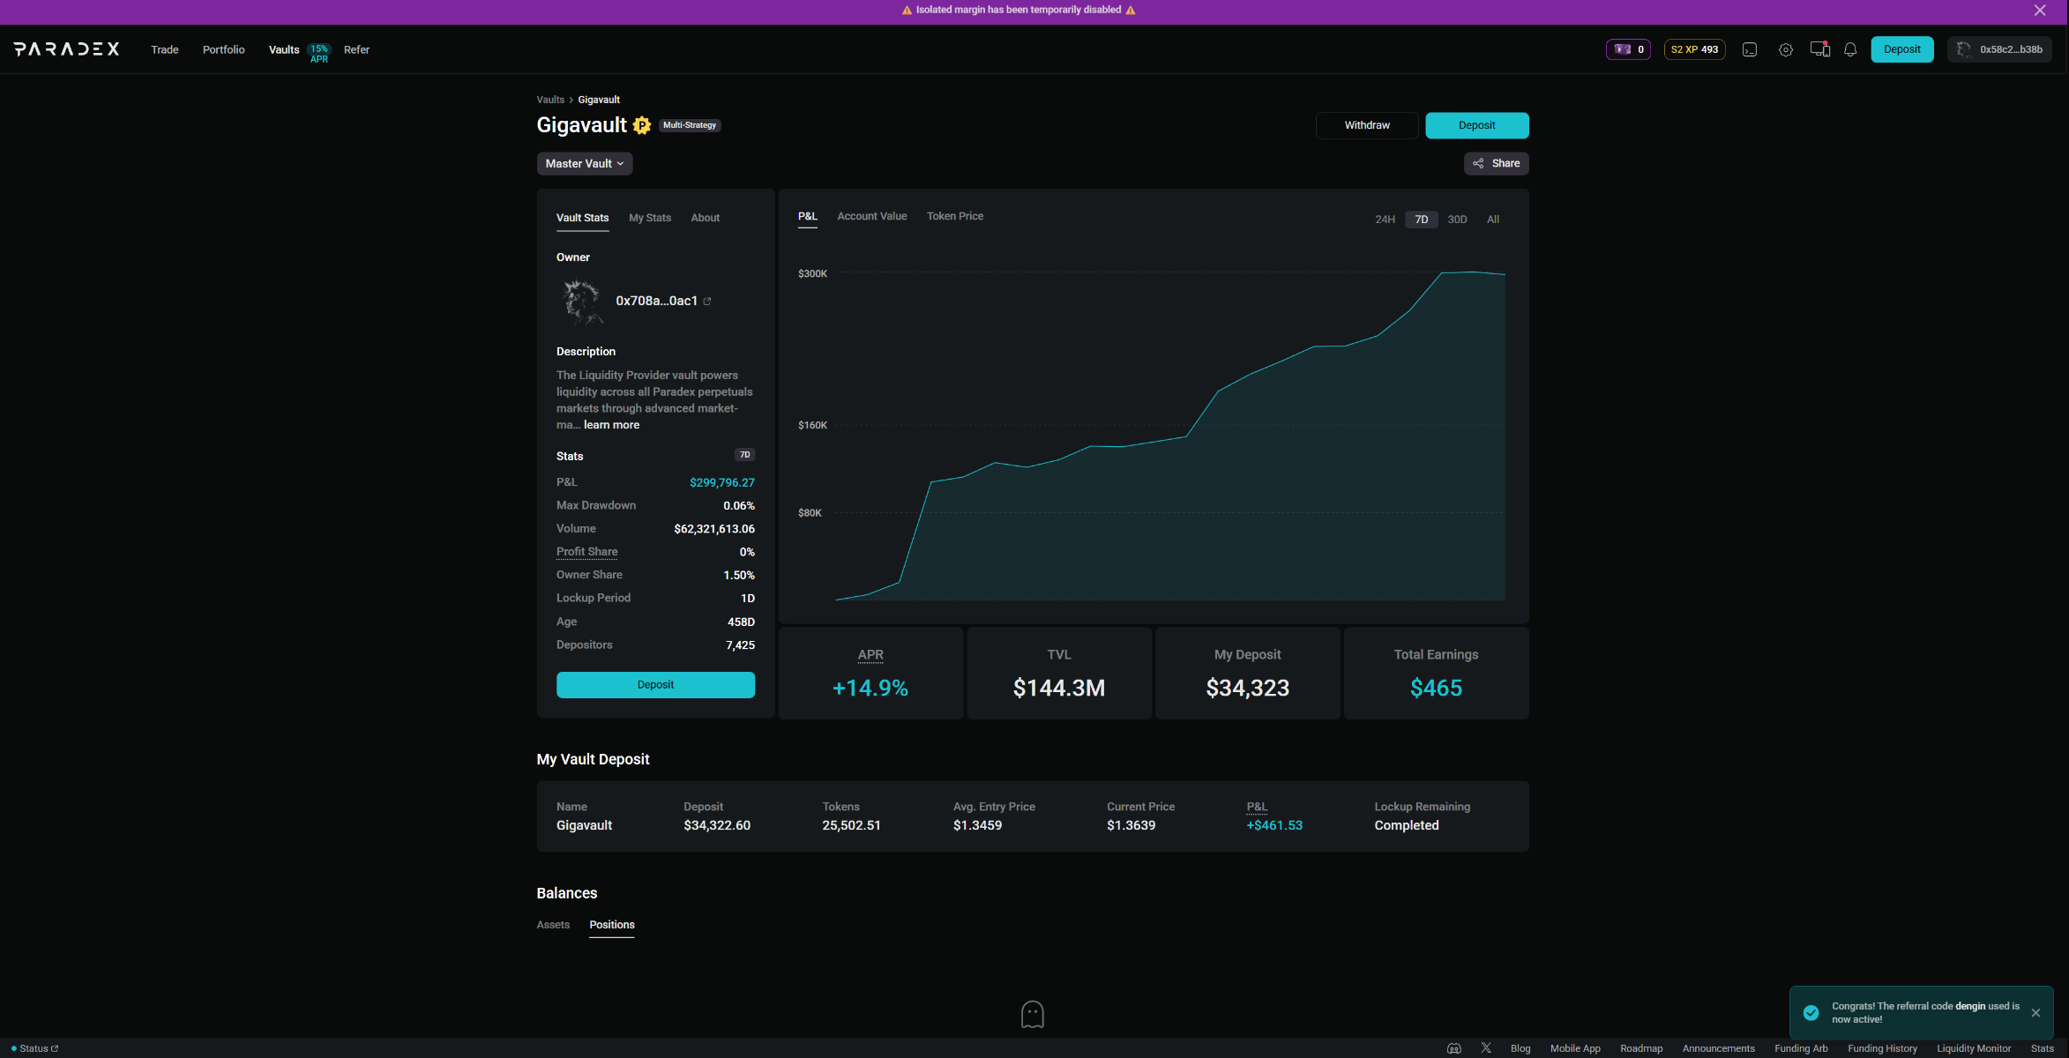Open the X social icon in footer

(1486, 1048)
